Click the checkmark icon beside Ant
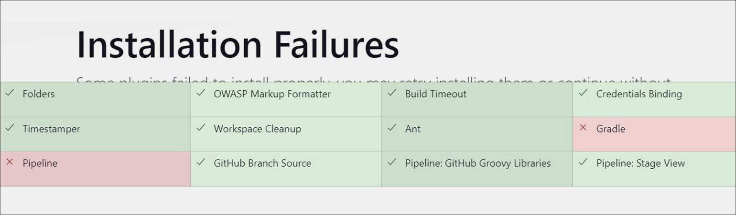Viewport: 736px width, 215px height. (x=392, y=128)
